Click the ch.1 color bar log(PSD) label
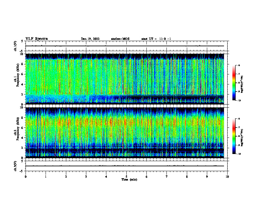The width and height of the screenshot is (256, 198). pyautogui.click(x=242, y=84)
